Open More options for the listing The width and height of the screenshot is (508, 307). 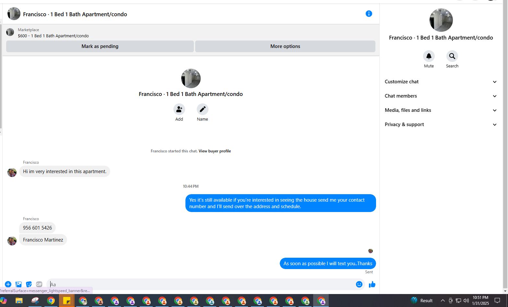tap(285, 46)
